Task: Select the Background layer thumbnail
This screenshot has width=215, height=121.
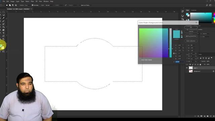Action: 191,71
